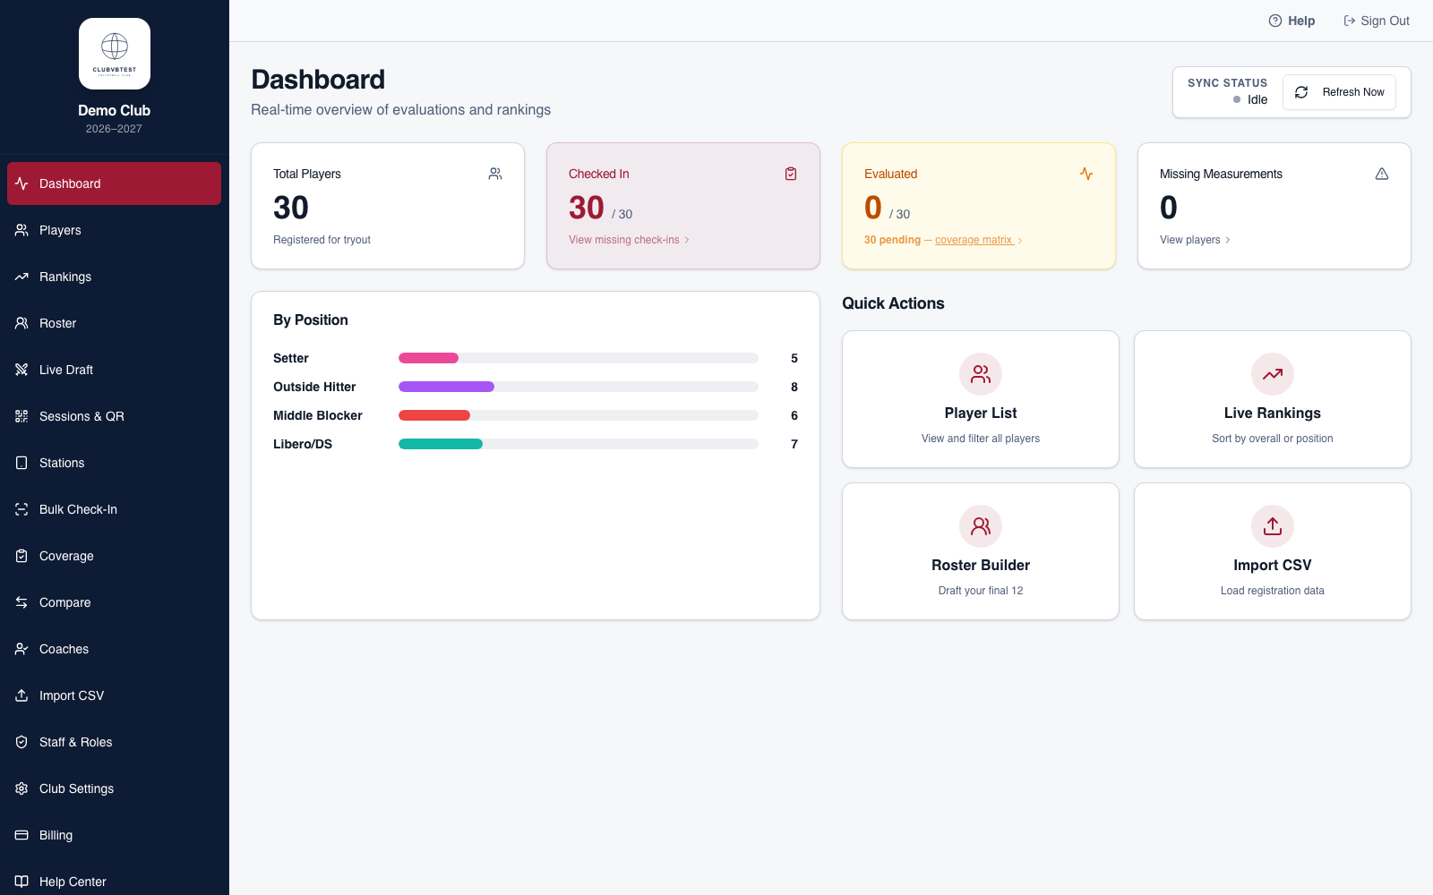Viewport: 1433px width, 895px height.
Task: Click the Compare arrows icon
Action: [21, 602]
